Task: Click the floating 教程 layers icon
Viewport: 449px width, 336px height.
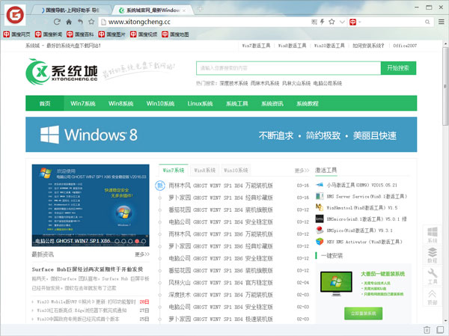Action: tap(433, 255)
